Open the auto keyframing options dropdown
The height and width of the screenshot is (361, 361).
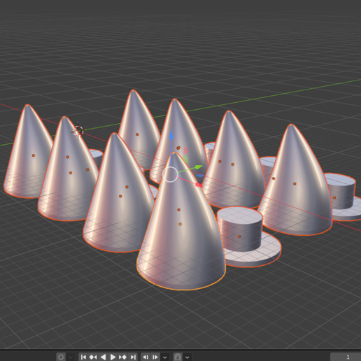click(x=71, y=357)
